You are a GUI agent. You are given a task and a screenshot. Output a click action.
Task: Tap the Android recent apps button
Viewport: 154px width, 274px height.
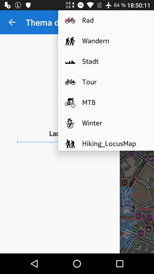point(119,264)
